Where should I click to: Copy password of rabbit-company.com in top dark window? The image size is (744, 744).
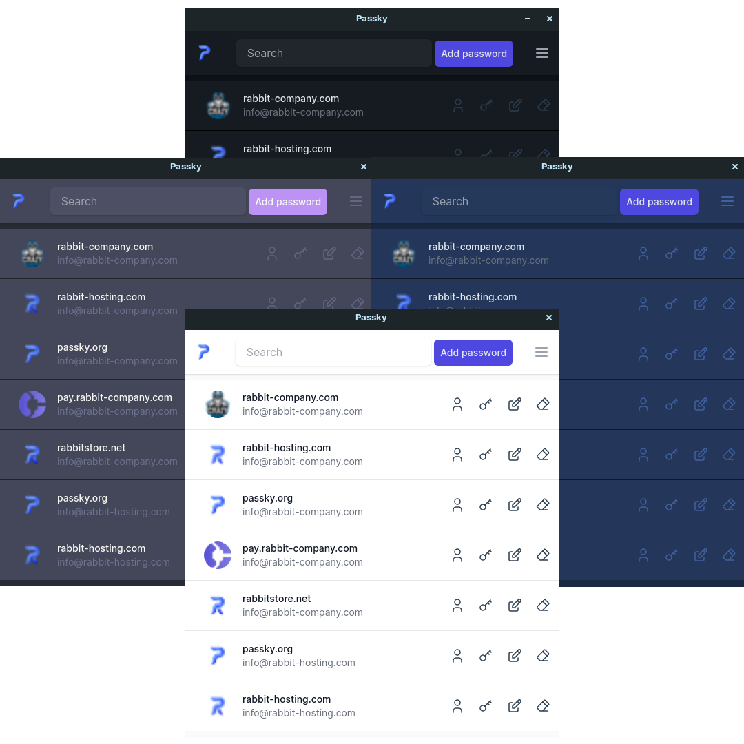pyautogui.click(x=486, y=105)
